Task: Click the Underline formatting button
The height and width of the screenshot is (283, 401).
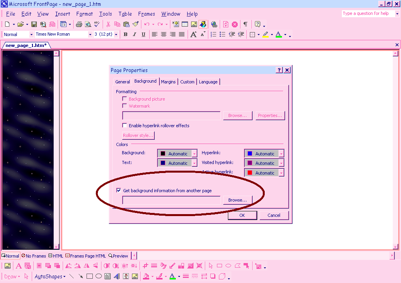Action: (x=143, y=34)
